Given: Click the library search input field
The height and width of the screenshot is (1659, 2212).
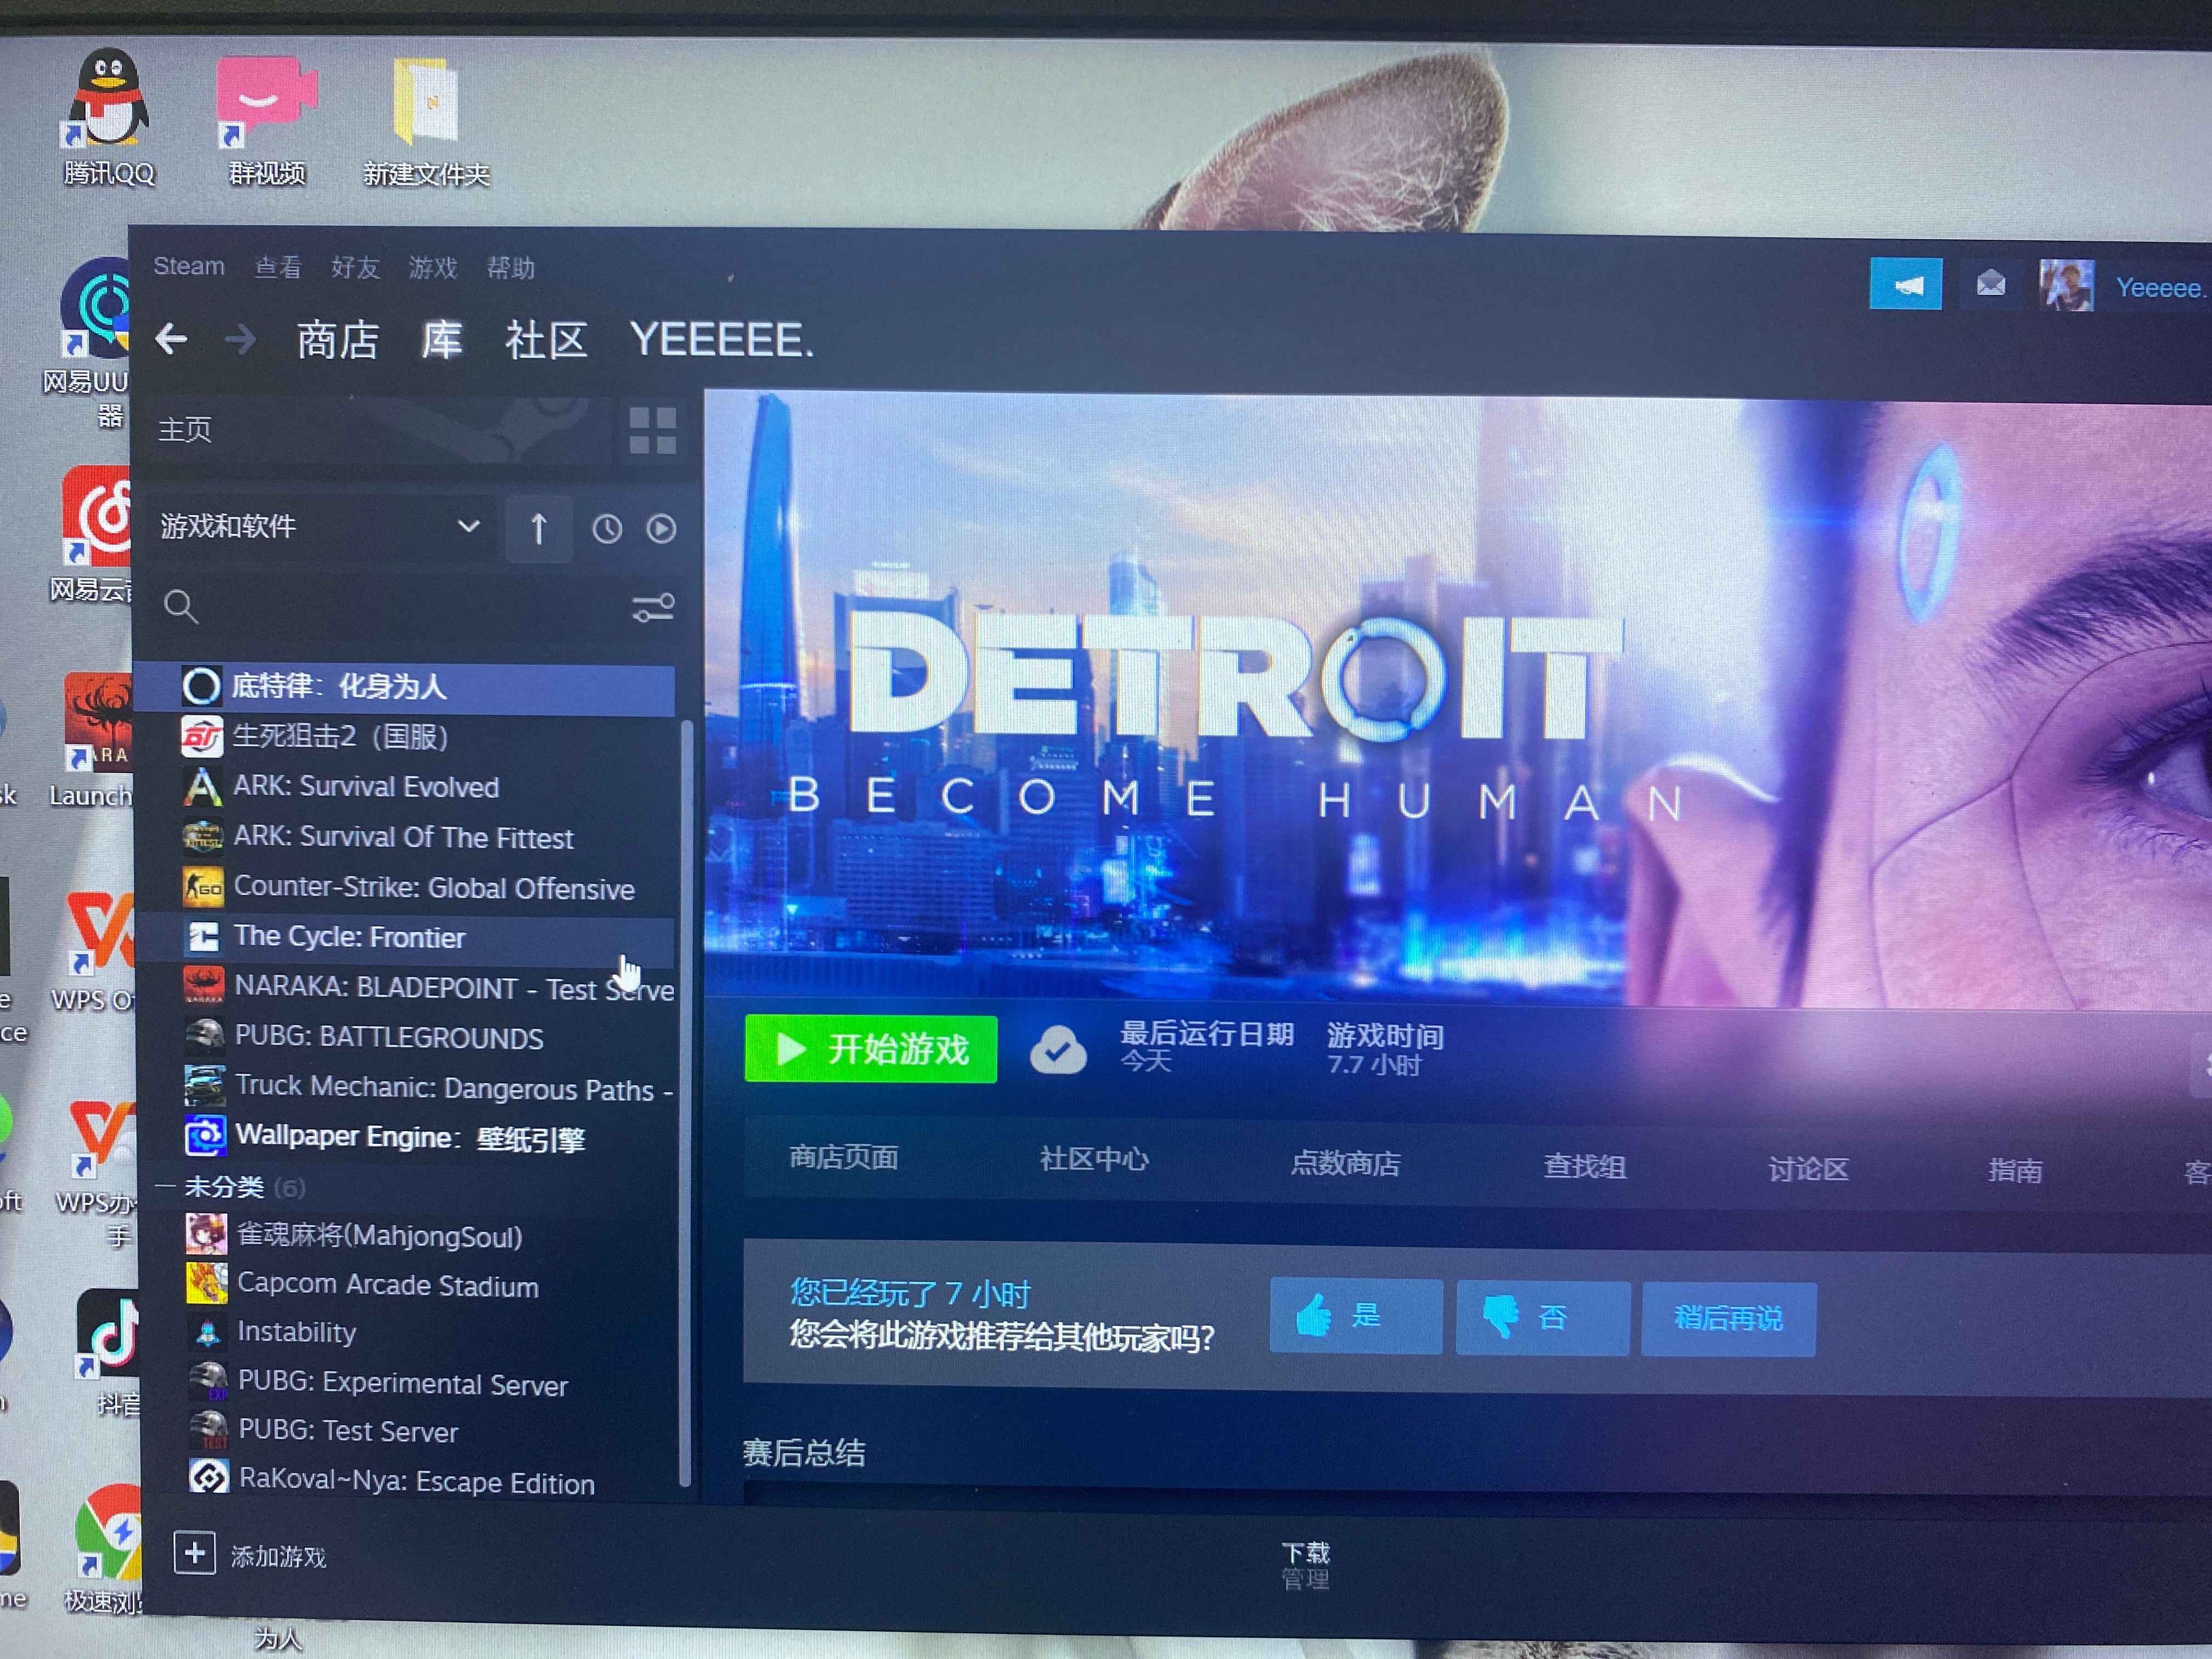Looking at the screenshot, I should coord(400,606).
